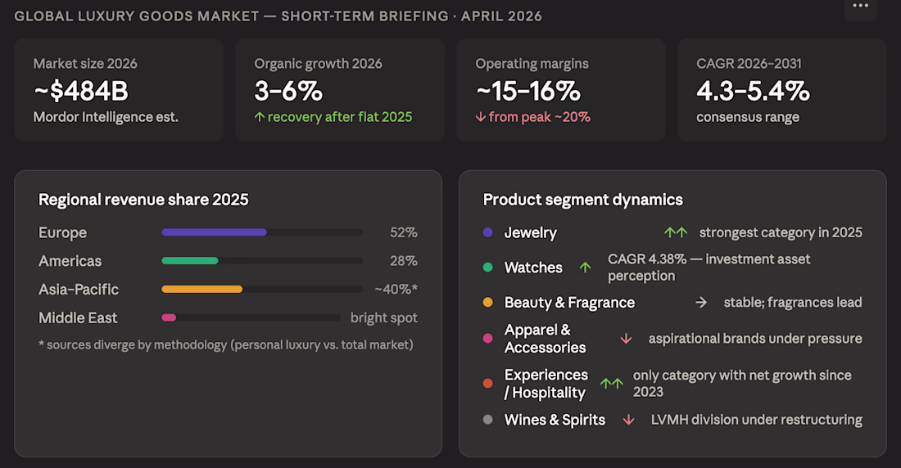Click the gray Wines & Spirits dot
The height and width of the screenshot is (468, 901).
coord(488,420)
